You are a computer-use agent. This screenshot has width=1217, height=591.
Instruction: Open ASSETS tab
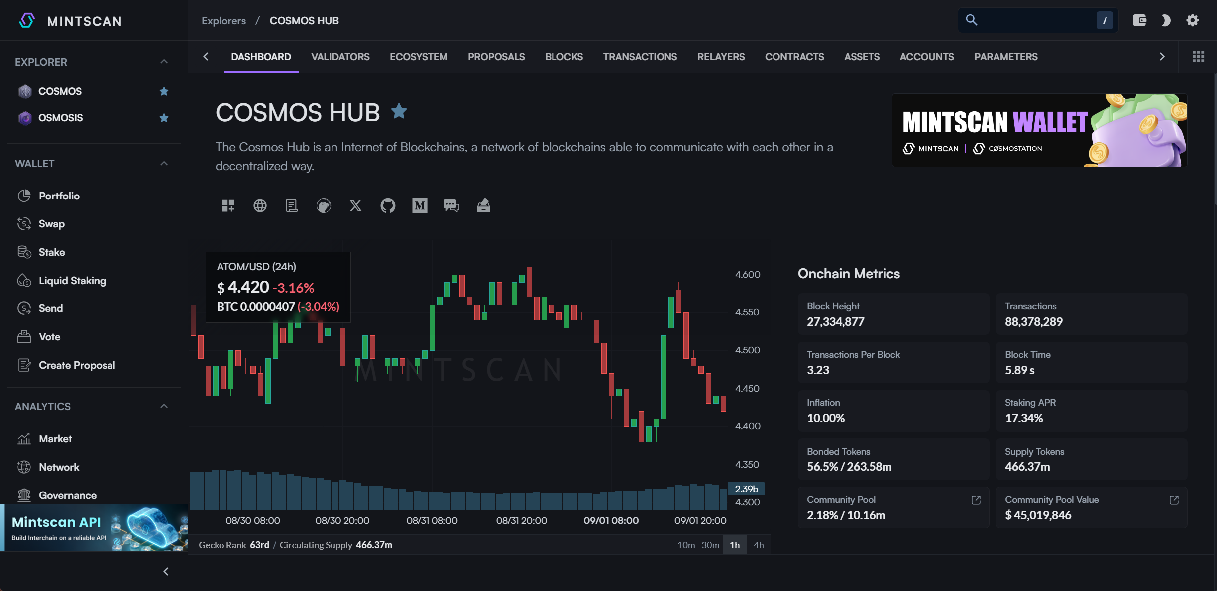click(x=862, y=57)
